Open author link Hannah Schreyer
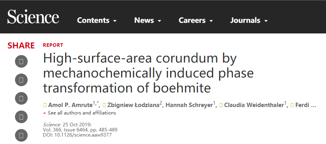326x144 pixels. click(189, 105)
